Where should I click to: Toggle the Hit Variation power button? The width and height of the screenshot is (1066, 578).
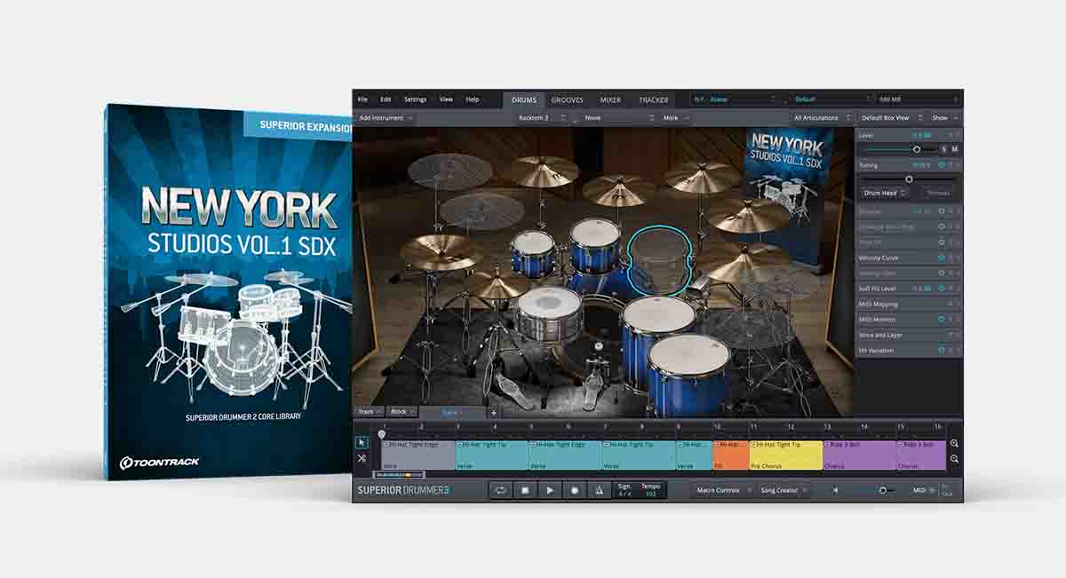941,350
